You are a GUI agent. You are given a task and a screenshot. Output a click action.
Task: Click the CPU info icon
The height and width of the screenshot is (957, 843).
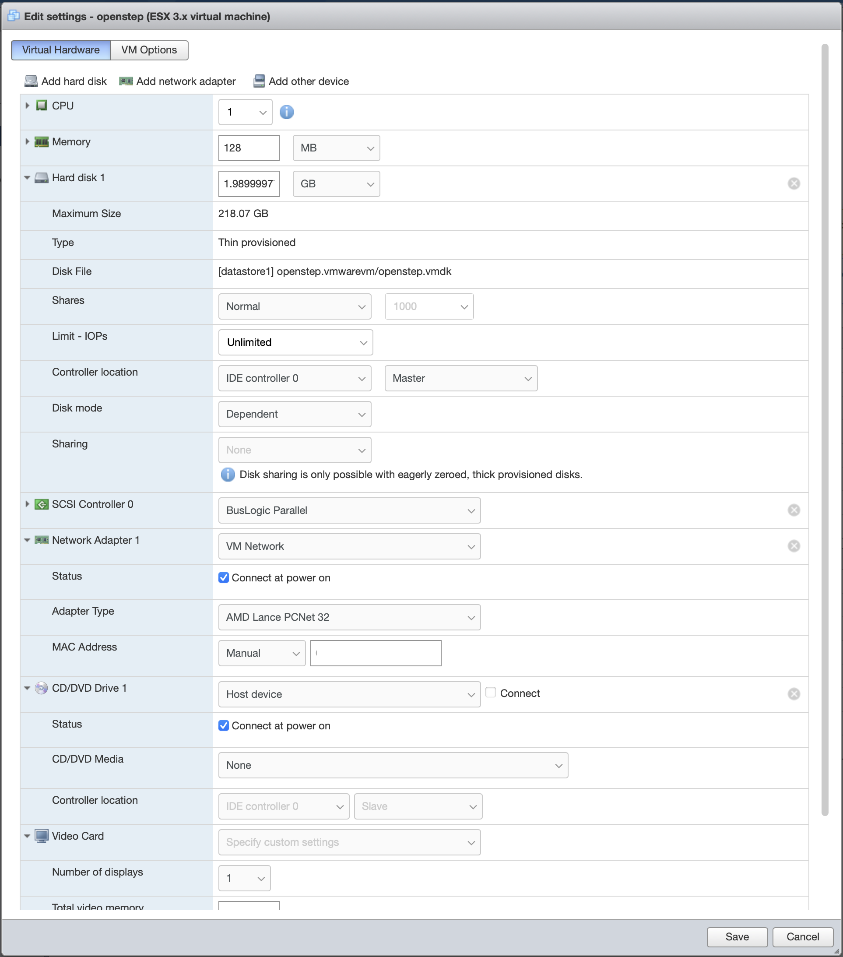tap(286, 113)
